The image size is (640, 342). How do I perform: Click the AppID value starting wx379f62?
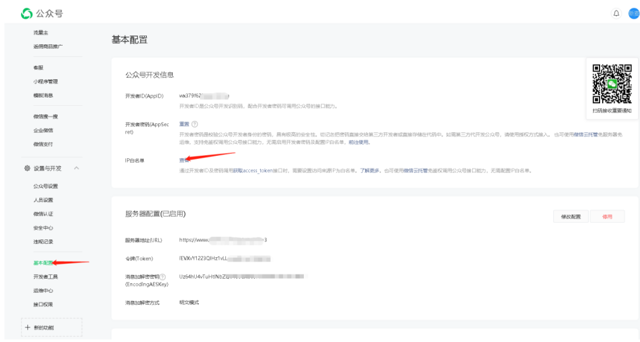point(204,96)
